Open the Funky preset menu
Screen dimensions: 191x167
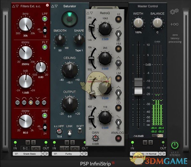point(66,154)
